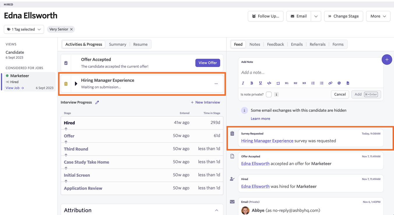Apply H2 heading style
Viewport: 394px width, 215px height.
pyautogui.click(x=295, y=83)
